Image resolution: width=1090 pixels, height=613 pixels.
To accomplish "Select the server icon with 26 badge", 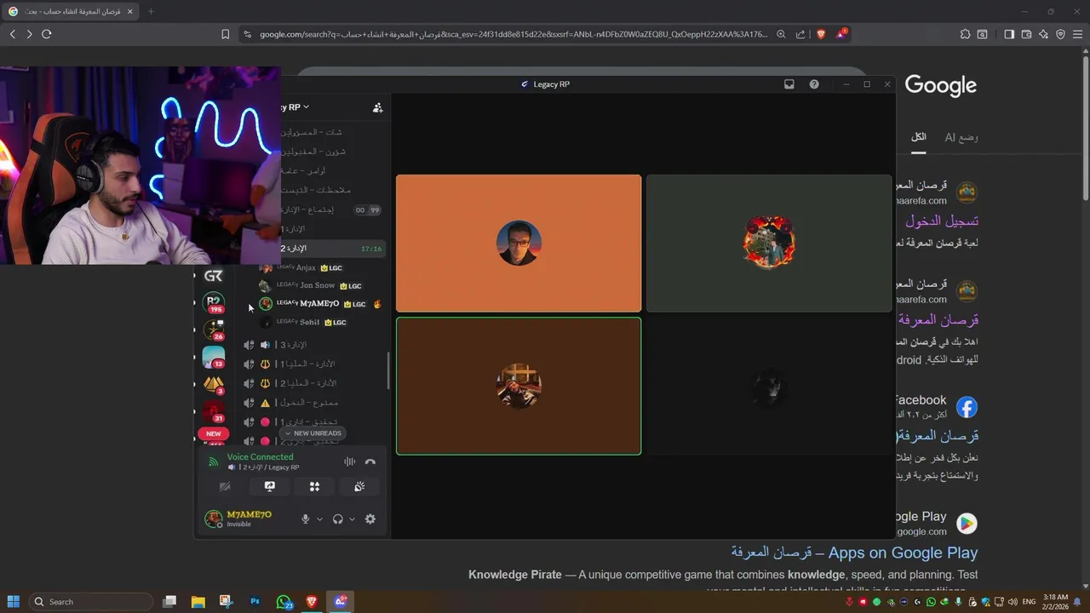I will point(214,329).
